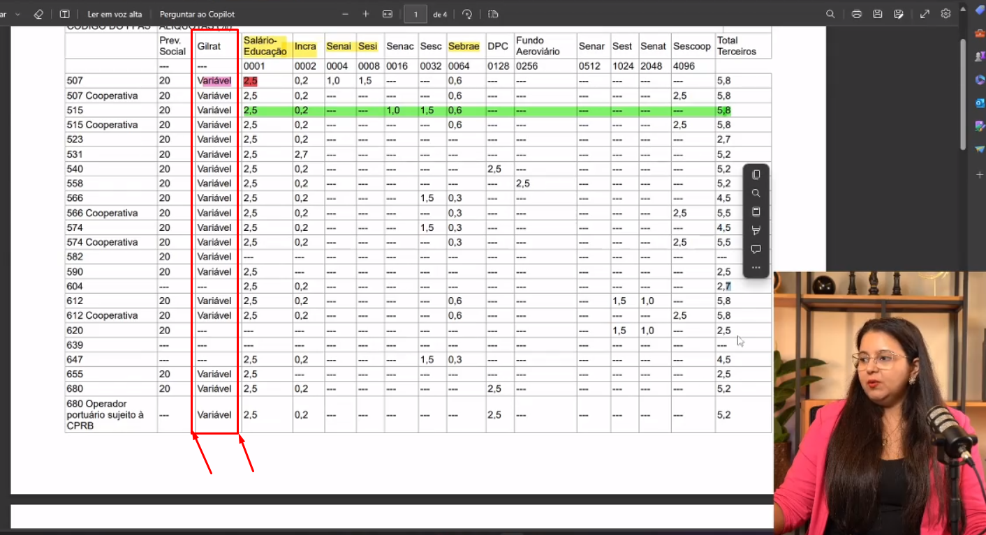This screenshot has width=986, height=535.
Task: Open the blue tag icon in the sidebar
Action: 979,10
